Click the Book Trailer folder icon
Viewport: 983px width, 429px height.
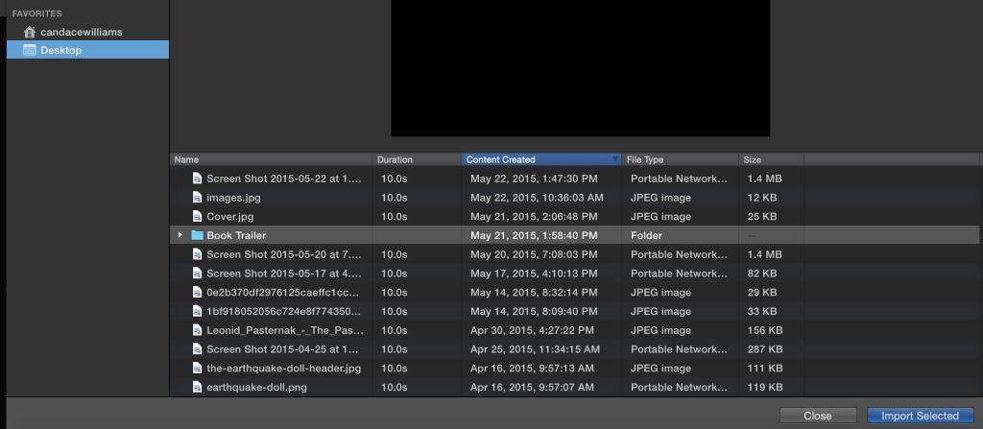[x=197, y=235]
